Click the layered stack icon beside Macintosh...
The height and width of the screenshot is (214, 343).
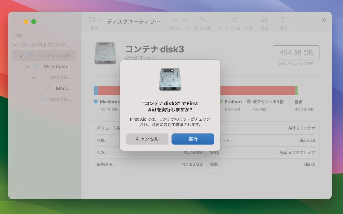click(x=36, y=66)
